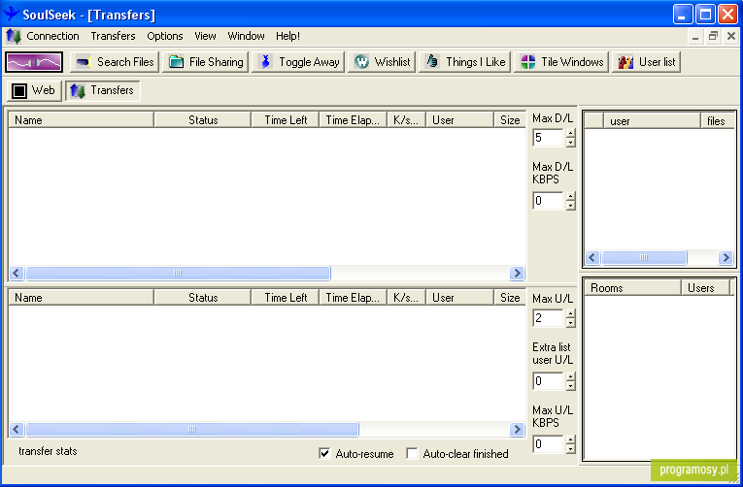Increase Max U/L KBPS with up arrow
Viewport: 743px width, 487px height.
(570, 439)
